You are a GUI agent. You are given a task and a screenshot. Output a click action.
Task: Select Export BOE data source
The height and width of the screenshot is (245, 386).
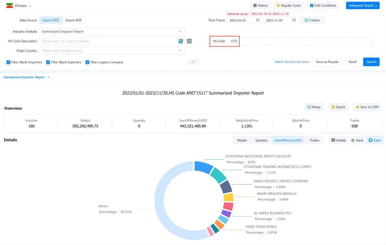74,20
